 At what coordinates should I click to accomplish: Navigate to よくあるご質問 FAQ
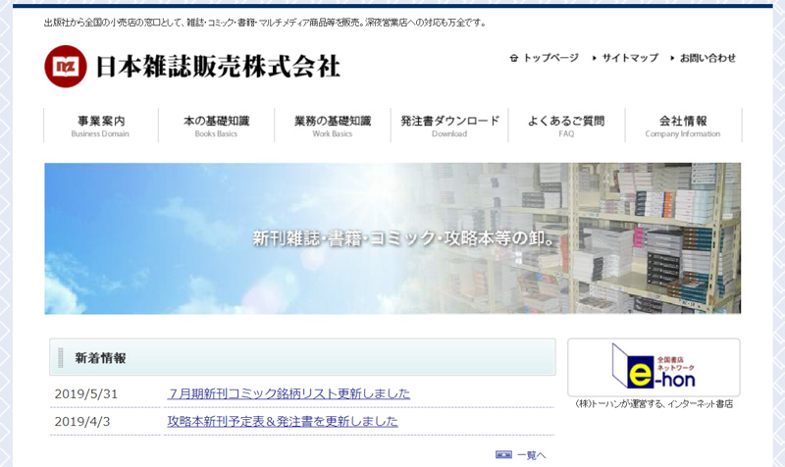pos(565,126)
